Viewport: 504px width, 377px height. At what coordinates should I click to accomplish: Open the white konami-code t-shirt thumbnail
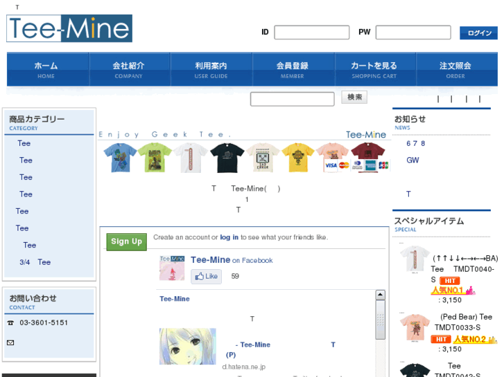[x=415, y=259]
